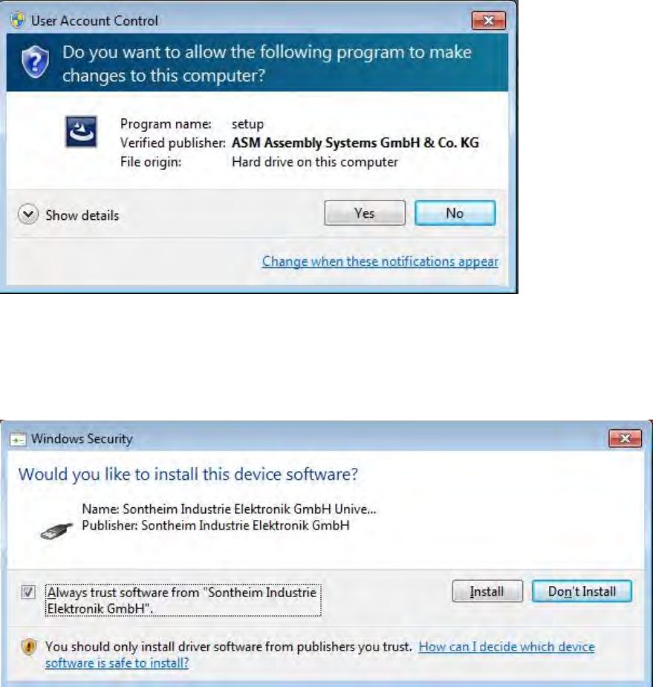Click the blue question-mark shield icon
Viewport: 653px width, 687px height.
pos(35,62)
